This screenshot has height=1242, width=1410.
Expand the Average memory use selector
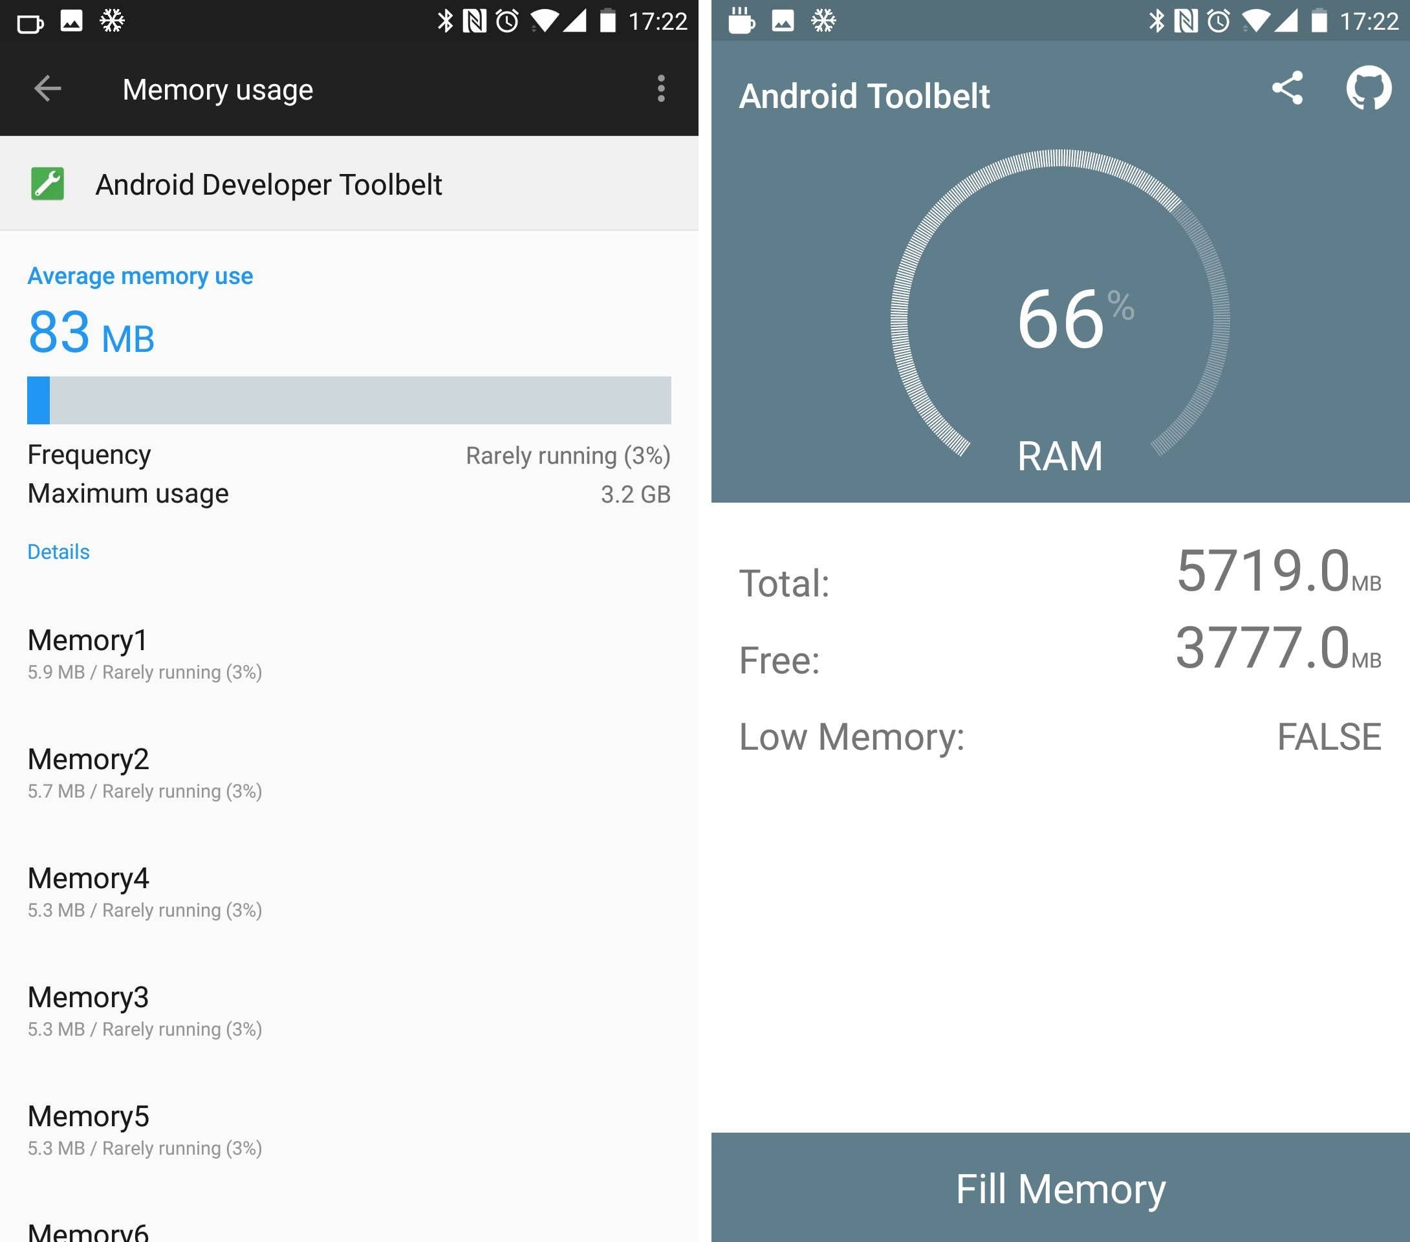point(140,276)
